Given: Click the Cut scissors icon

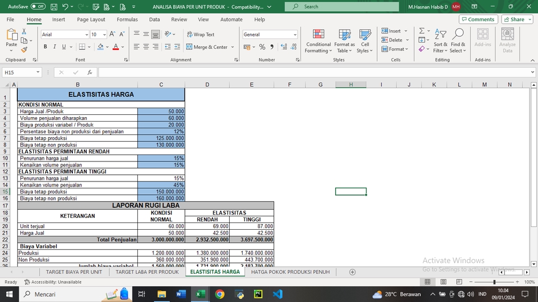Looking at the screenshot, I should (x=24, y=31).
